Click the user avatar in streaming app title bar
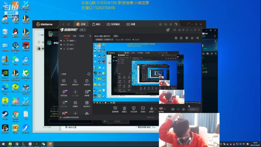 (168, 30)
